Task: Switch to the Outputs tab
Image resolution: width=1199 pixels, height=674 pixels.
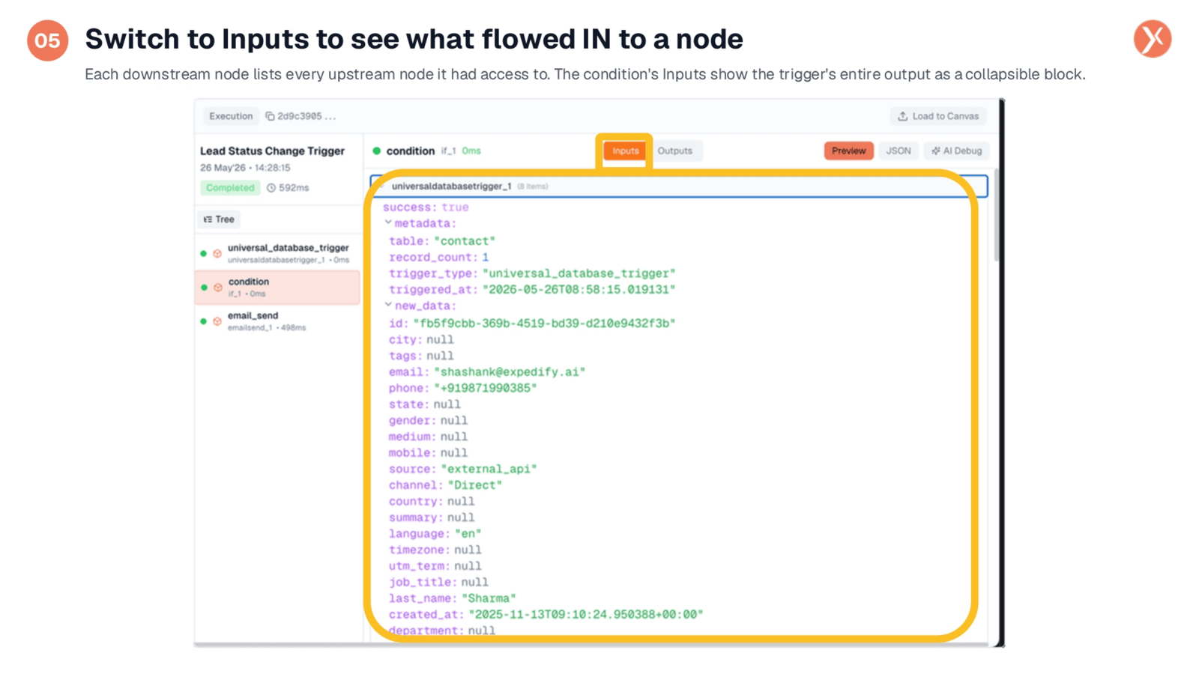Action: (x=675, y=151)
